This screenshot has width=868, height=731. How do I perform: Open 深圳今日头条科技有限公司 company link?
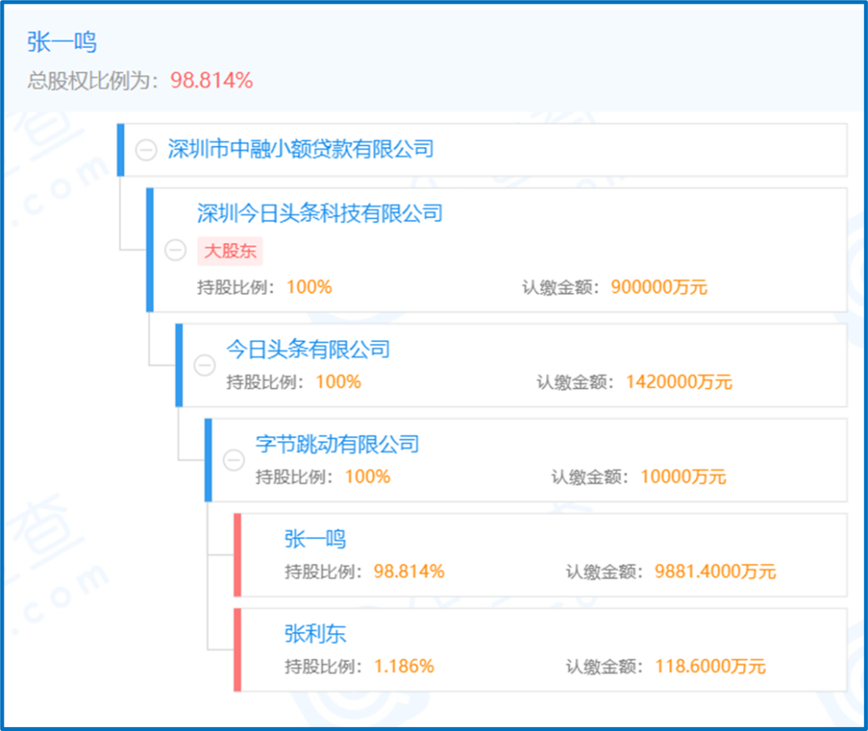320,214
